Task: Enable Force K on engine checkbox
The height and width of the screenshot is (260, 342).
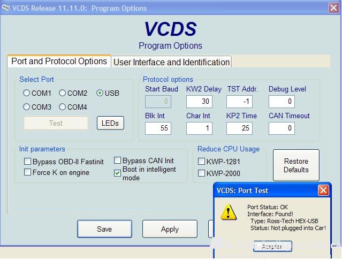Action: [x=27, y=172]
